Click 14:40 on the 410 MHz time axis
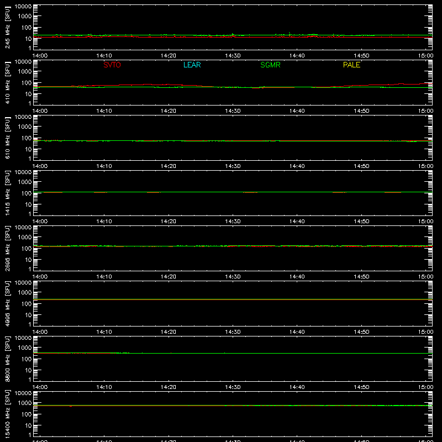 point(297,111)
